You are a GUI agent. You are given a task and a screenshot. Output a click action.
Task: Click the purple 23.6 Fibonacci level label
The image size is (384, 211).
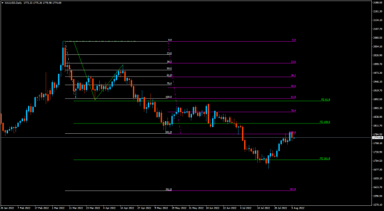(x=293, y=62)
